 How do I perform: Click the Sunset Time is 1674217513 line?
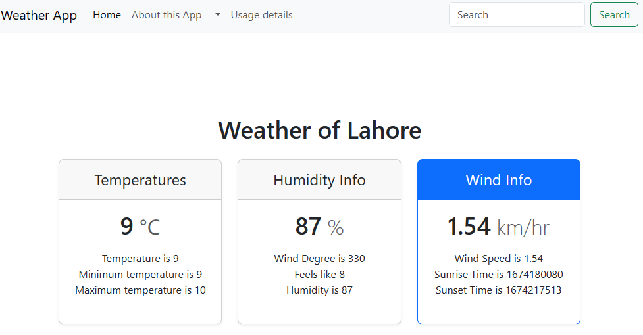coord(498,290)
